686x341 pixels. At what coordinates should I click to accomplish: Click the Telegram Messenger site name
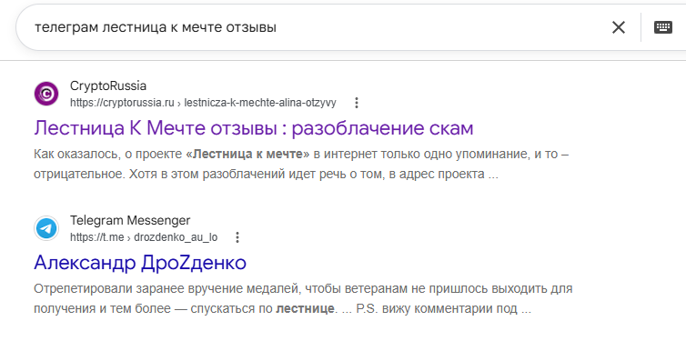(130, 220)
